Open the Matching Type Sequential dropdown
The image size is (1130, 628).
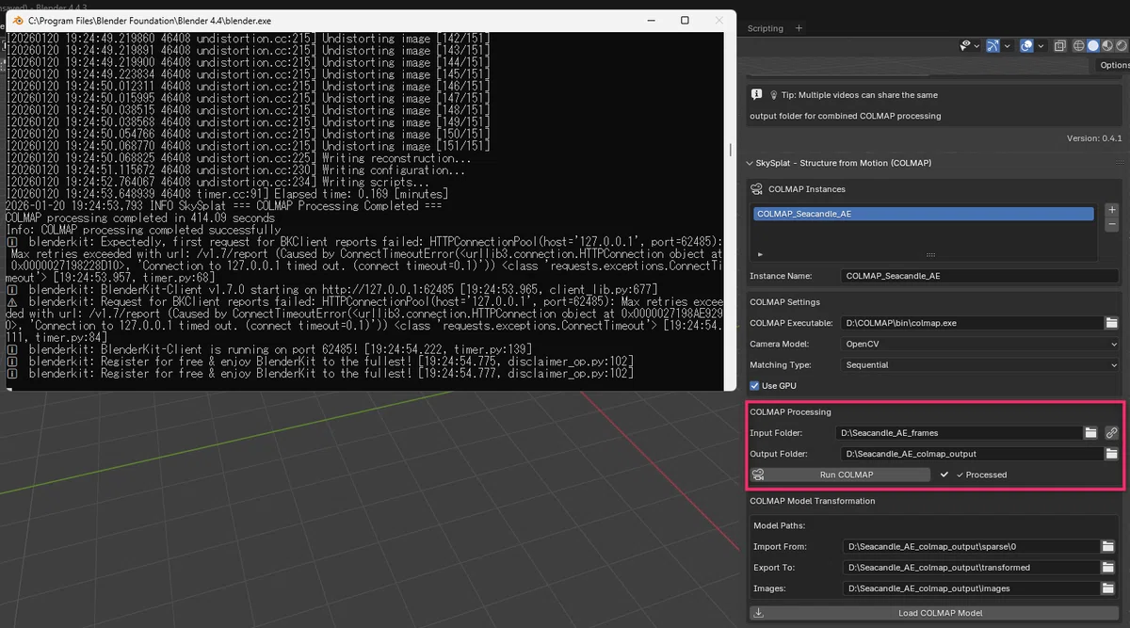979,364
